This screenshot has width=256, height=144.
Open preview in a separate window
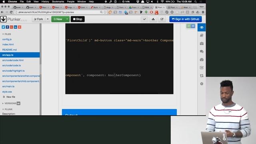pyautogui.click(x=162, y=19)
